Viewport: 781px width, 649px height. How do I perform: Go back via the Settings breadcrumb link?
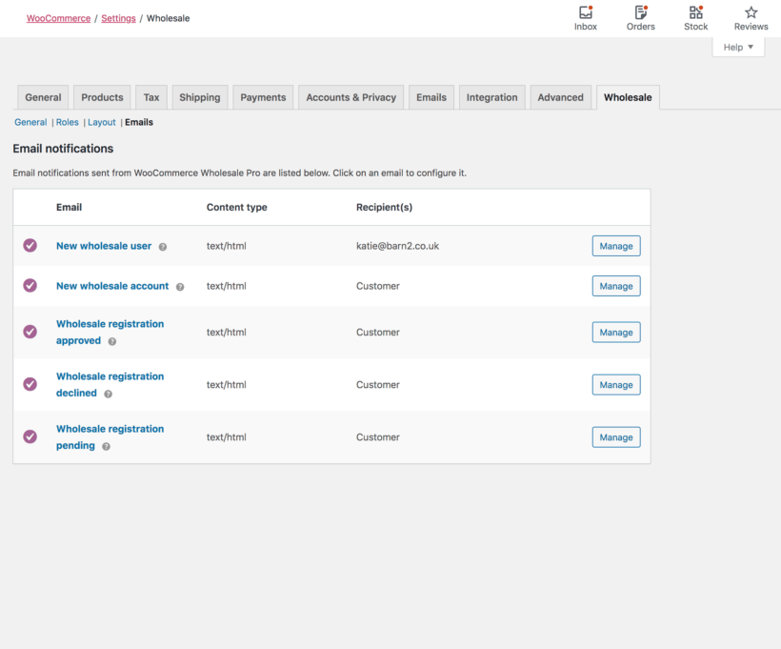tap(118, 17)
